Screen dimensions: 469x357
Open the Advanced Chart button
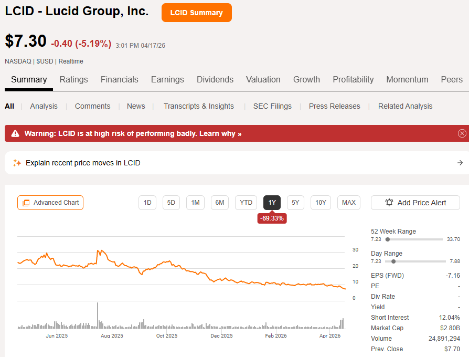50,203
